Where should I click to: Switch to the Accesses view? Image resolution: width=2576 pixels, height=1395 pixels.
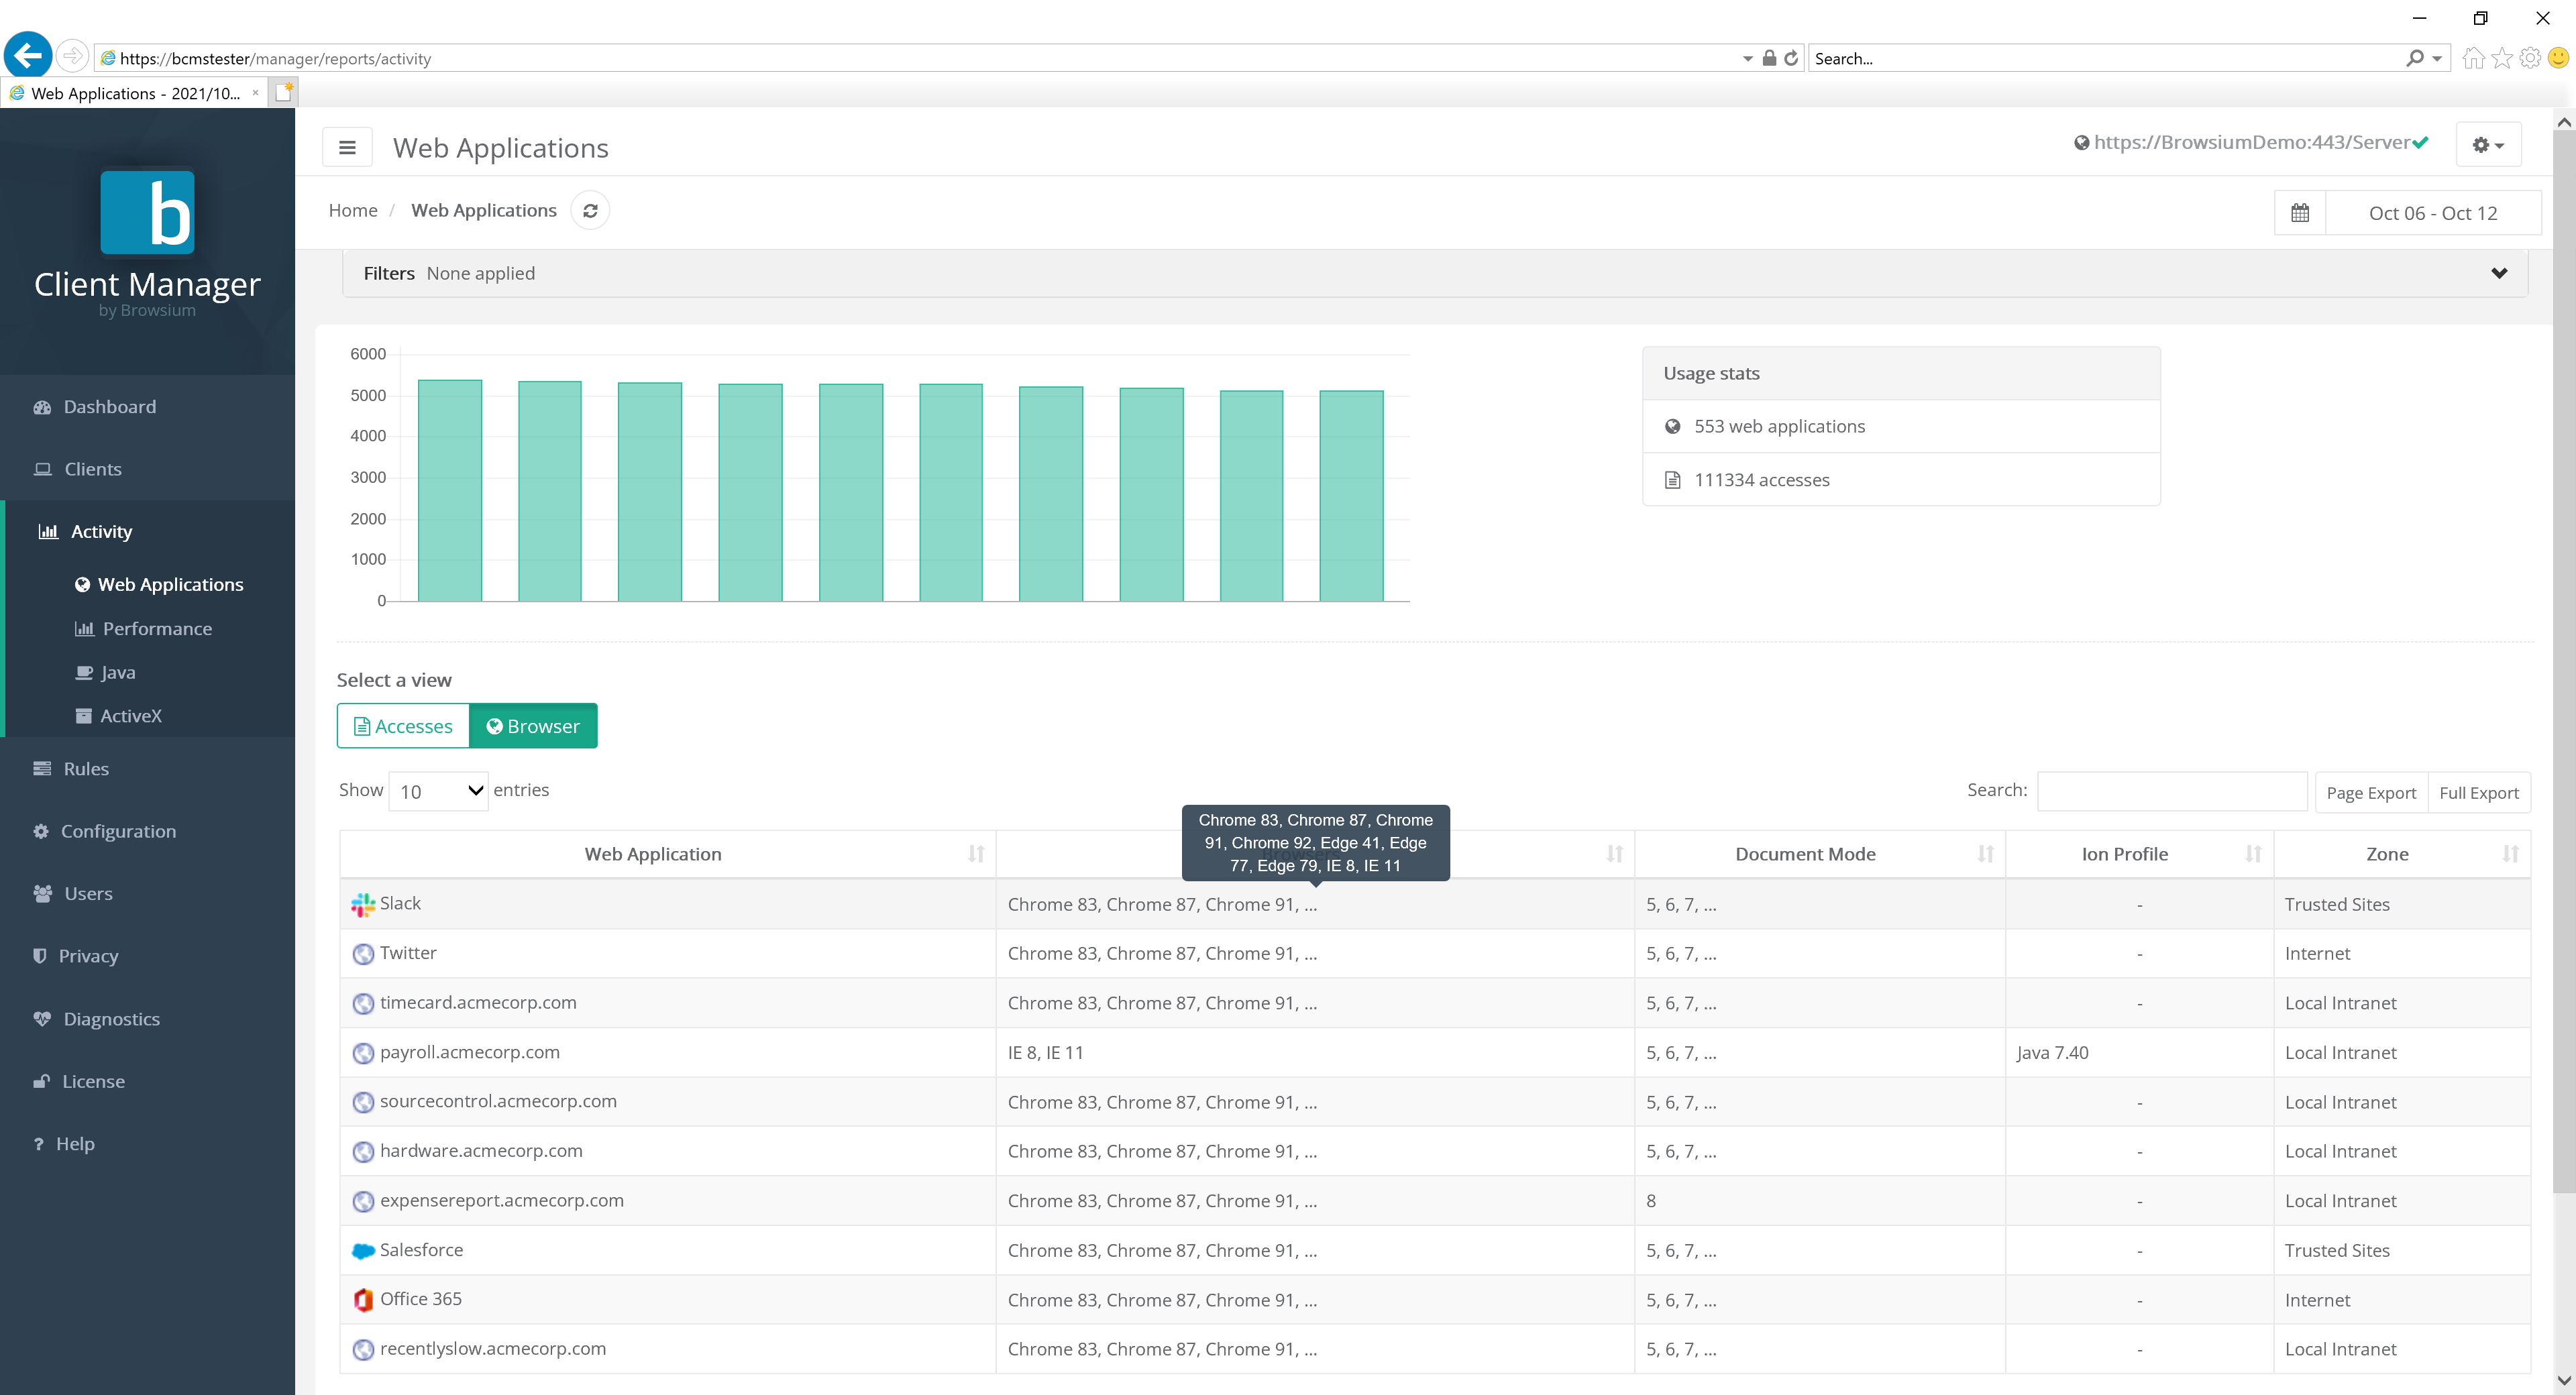(x=403, y=725)
